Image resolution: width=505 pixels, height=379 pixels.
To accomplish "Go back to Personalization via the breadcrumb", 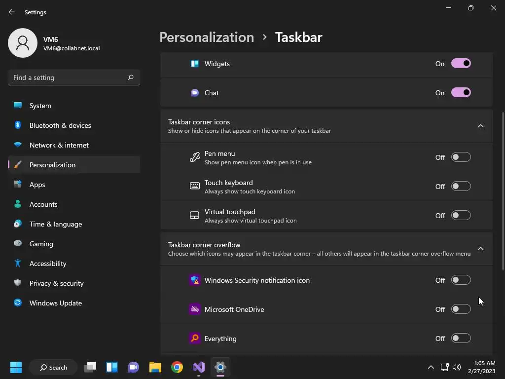I will coord(207,37).
